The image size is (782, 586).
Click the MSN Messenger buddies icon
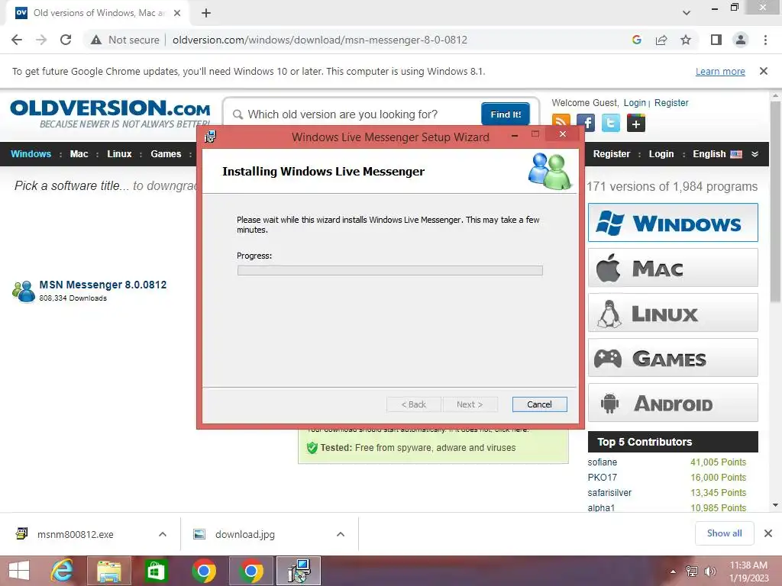pyautogui.click(x=24, y=291)
